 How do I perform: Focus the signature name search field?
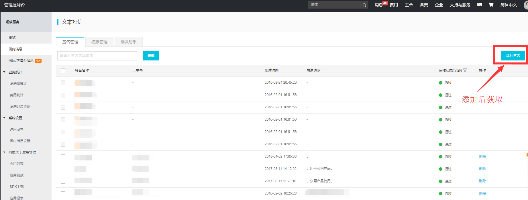click(x=97, y=56)
